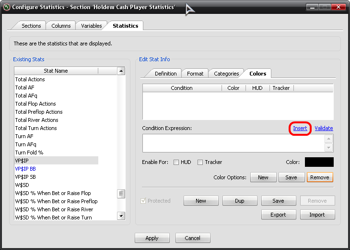350x250 pixels.
Task: Enable the HUD checkbox
Action: coord(176,163)
